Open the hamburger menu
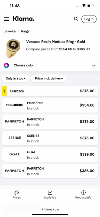 [7, 19]
